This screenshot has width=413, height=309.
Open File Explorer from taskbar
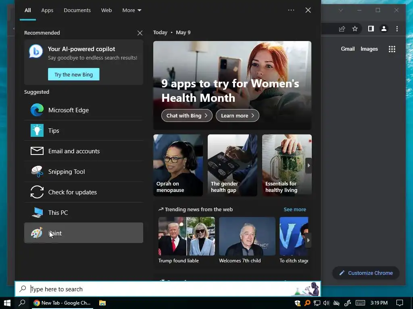tap(102, 303)
